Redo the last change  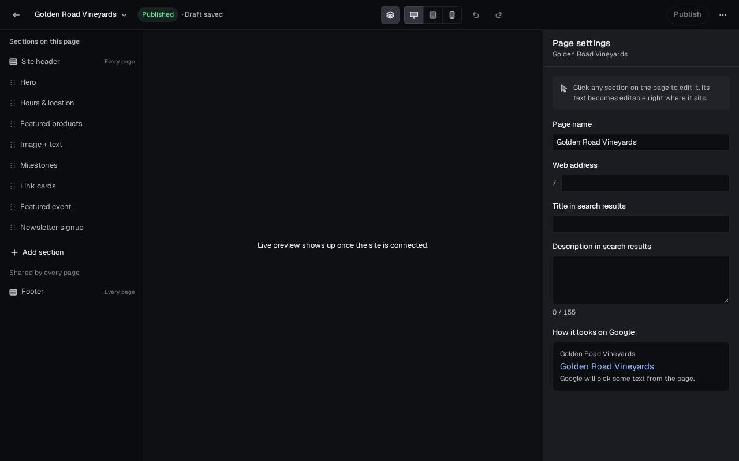499,15
